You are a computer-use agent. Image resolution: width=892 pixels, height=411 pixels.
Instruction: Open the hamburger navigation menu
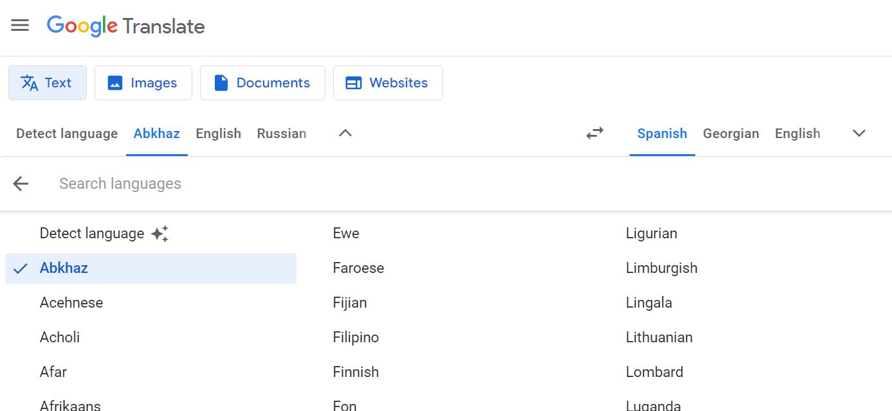click(20, 25)
